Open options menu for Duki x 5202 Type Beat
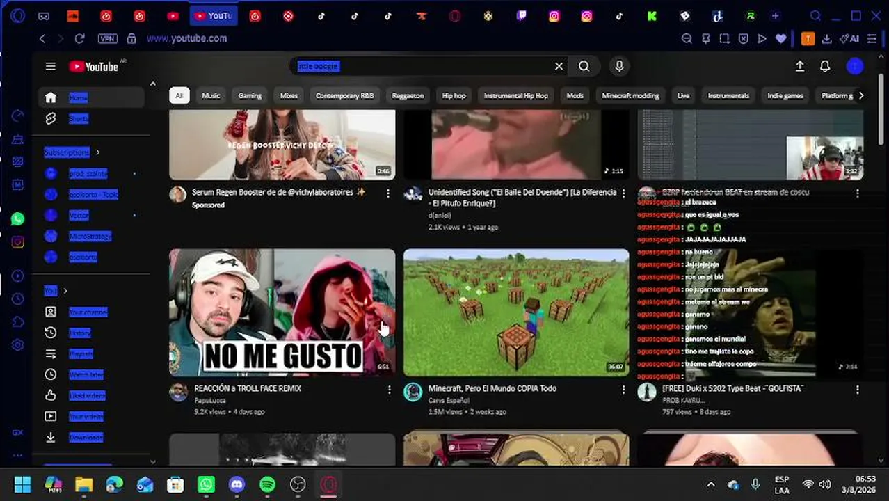 [857, 390]
